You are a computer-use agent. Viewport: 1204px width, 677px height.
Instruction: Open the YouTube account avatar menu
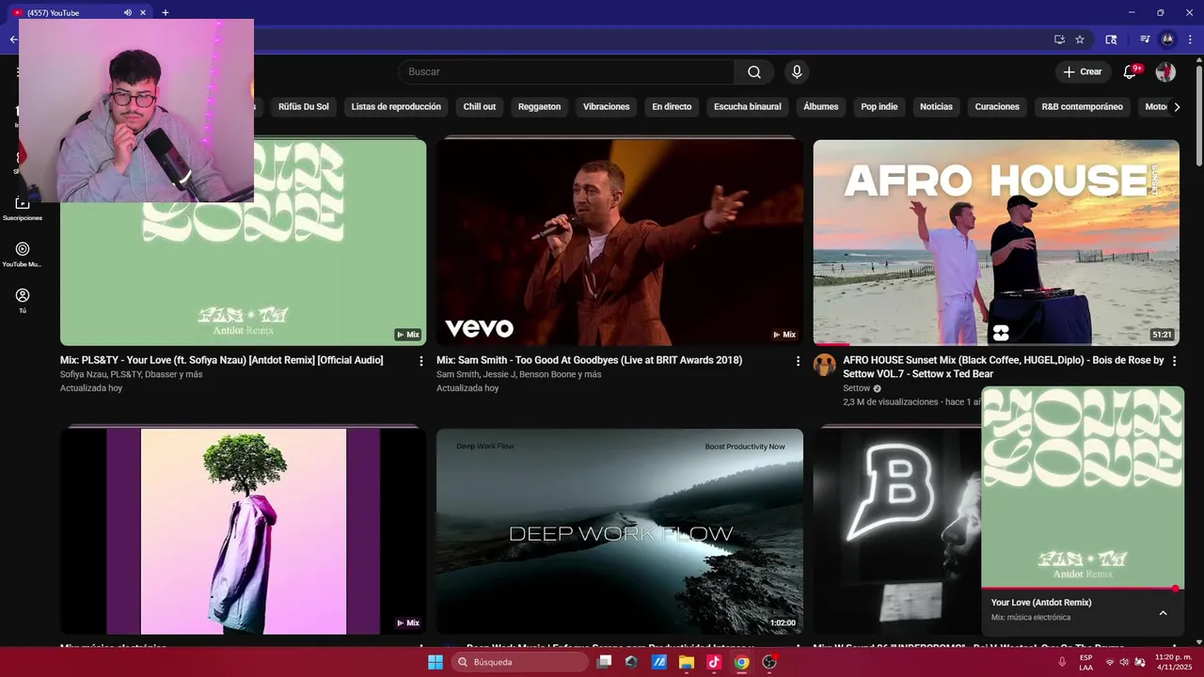click(1165, 72)
